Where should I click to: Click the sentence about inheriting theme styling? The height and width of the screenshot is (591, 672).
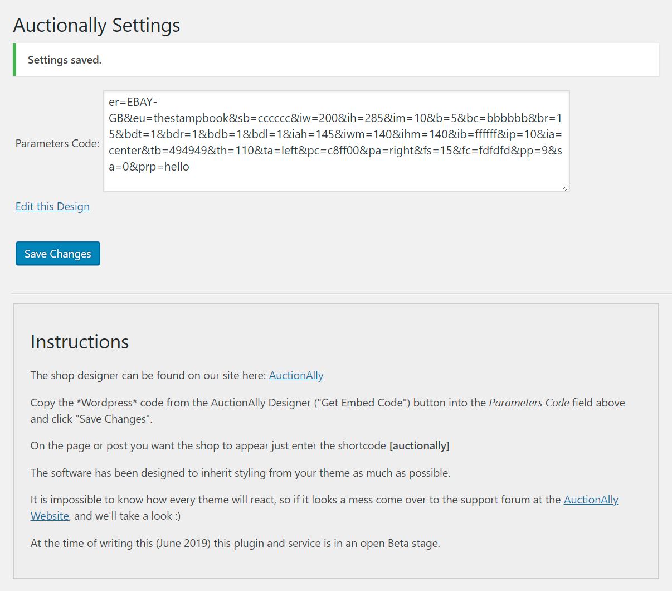coord(240,473)
